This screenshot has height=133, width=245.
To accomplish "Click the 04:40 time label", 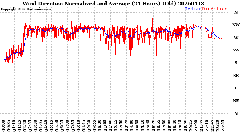I will 46,126.
